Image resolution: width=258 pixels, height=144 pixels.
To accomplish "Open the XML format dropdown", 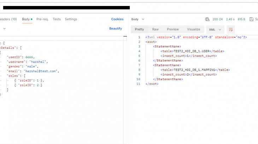I will click(x=216, y=30).
